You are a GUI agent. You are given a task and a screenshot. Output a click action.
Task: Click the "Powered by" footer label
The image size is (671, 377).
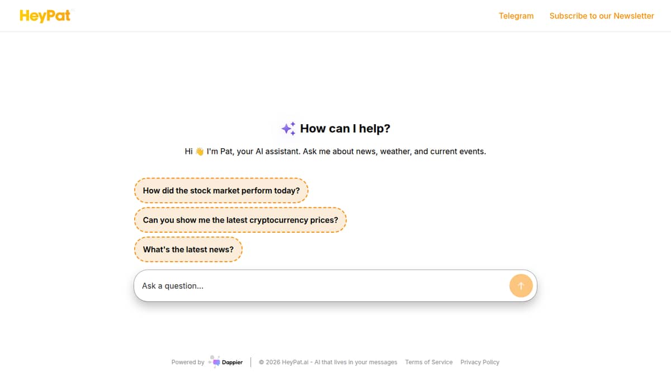click(188, 362)
